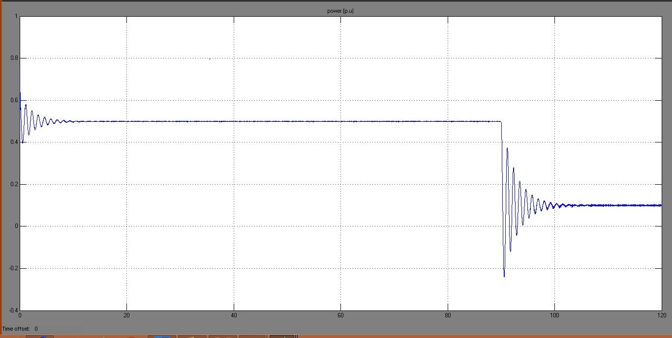The width and height of the screenshot is (672, 338).
Task: Click the x-axis tick label 60
Action: pos(340,315)
